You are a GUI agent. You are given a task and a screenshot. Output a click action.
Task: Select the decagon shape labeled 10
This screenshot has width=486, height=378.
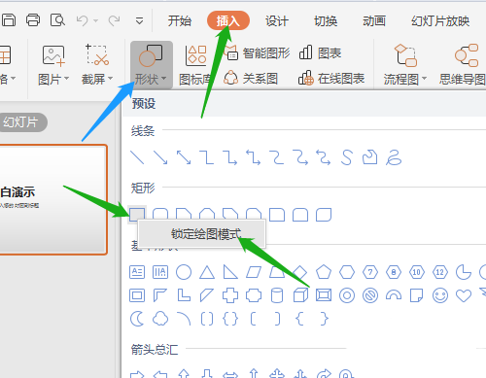click(417, 272)
